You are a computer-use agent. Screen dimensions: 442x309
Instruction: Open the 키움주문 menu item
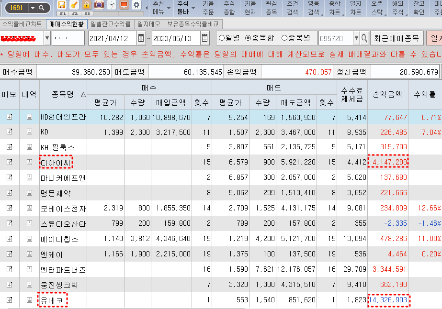(x=208, y=8)
